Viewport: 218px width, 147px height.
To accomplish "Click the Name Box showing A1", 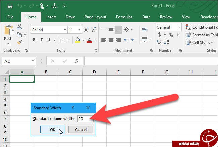I will tap(19, 61).
